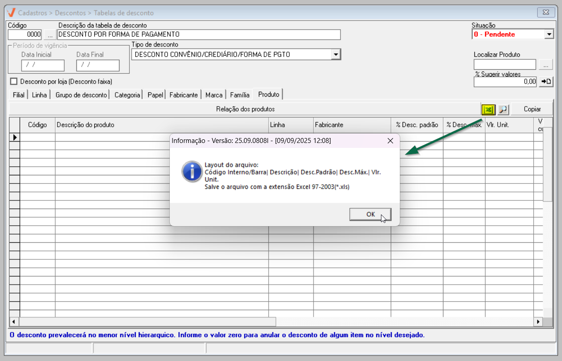Image resolution: width=562 pixels, height=361 pixels.
Task: Close the Informação dialog with X
Action: [x=390, y=141]
